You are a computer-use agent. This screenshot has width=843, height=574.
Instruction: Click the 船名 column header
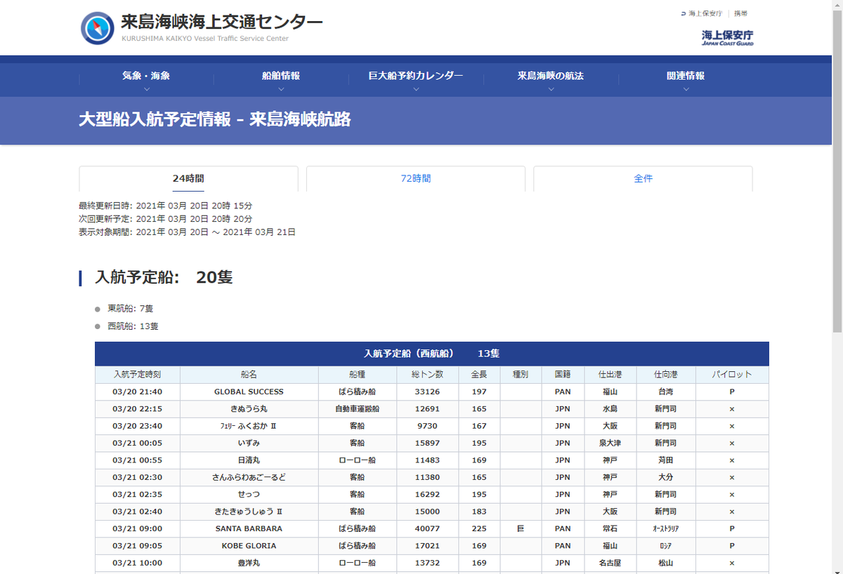[x=249, y=375]
